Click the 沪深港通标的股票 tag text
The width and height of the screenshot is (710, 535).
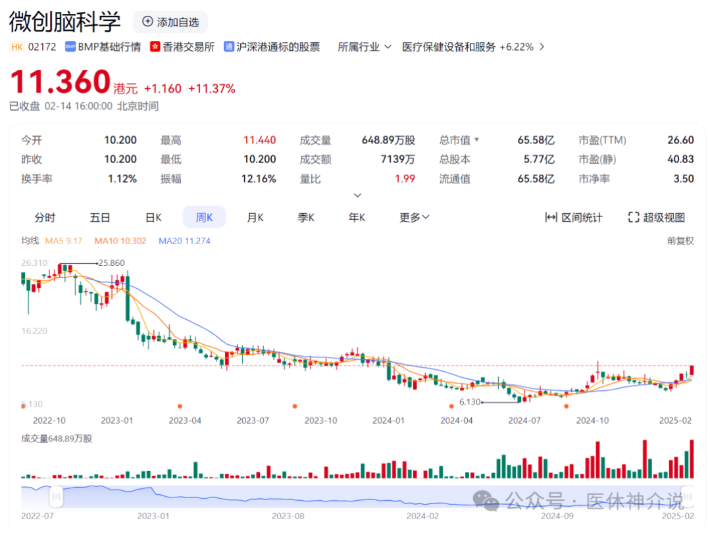pyautogui.click(x=278, y=47)
